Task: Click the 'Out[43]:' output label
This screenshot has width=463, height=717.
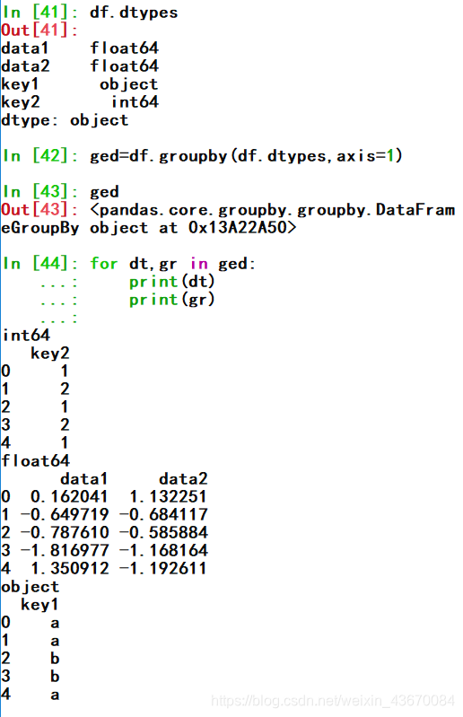Action: (x=39, y=209)
